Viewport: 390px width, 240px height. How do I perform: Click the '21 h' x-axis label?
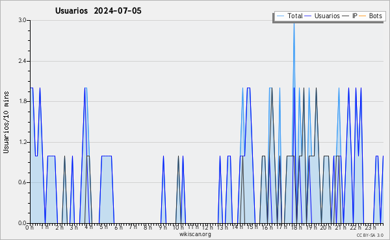click(x=341, y=227)
